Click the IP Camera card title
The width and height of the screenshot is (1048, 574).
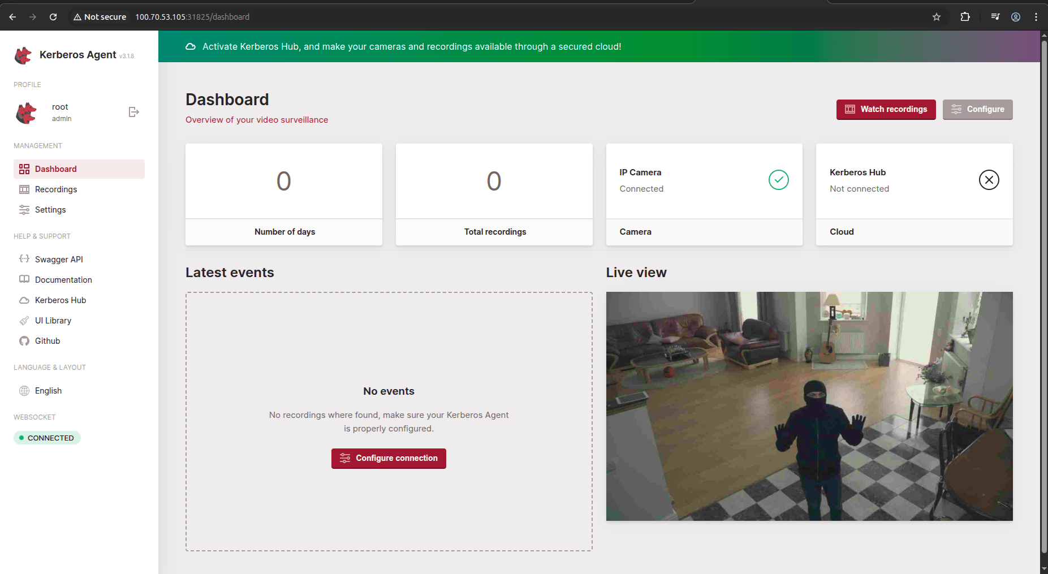(640, 172)
